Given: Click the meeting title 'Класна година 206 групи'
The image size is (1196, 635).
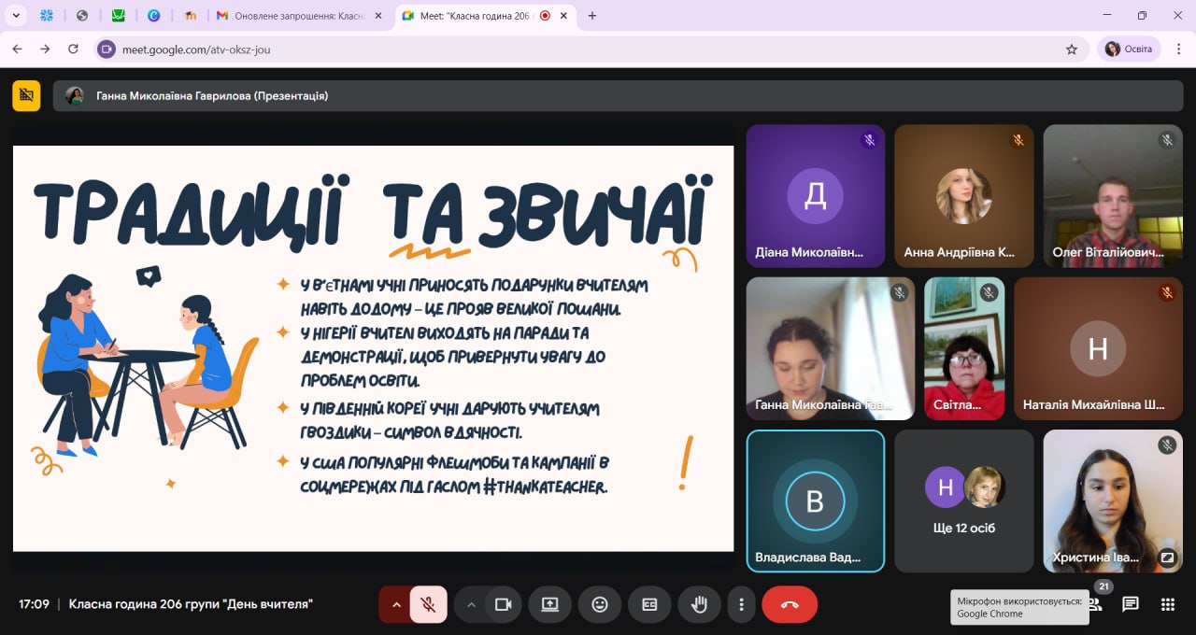Looking at the screenshot, I should click(191, 604).
